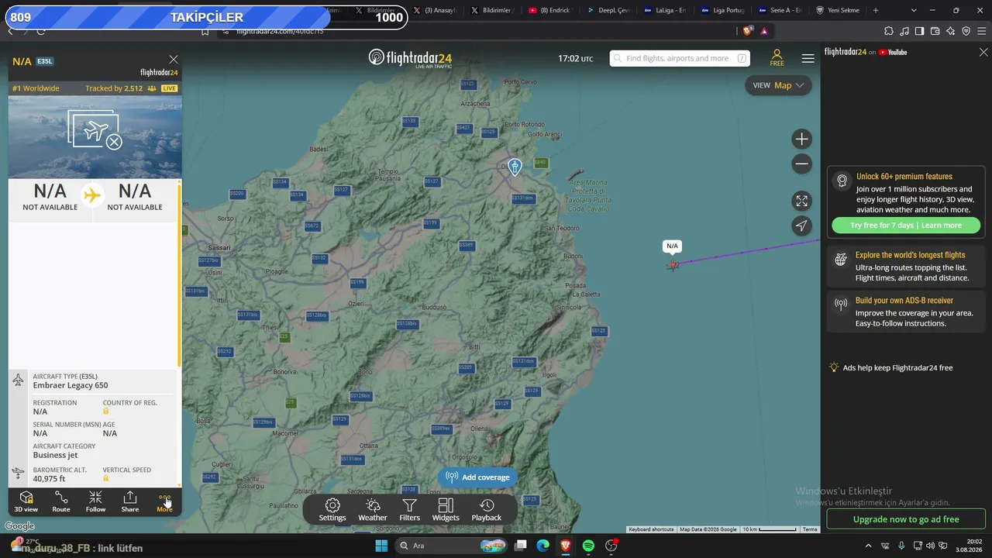Open the Widgets menu
992x558 pixels.
[446, 510]
